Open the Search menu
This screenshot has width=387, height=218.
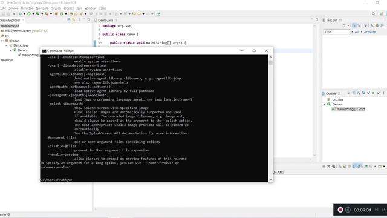click(x=56, y=8)
